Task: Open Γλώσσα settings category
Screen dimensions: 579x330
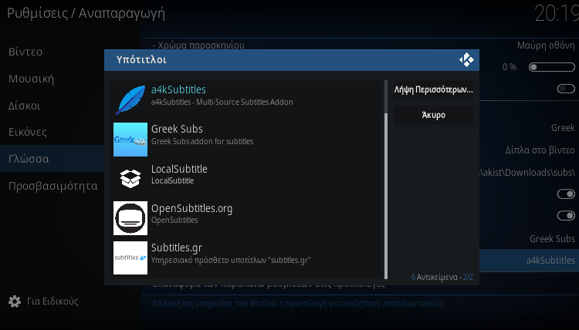Action: [52, 159]
